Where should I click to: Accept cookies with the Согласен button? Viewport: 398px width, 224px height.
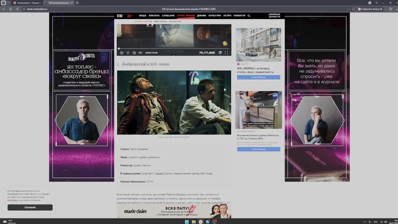pyautogui.click(x=30, y=207)
